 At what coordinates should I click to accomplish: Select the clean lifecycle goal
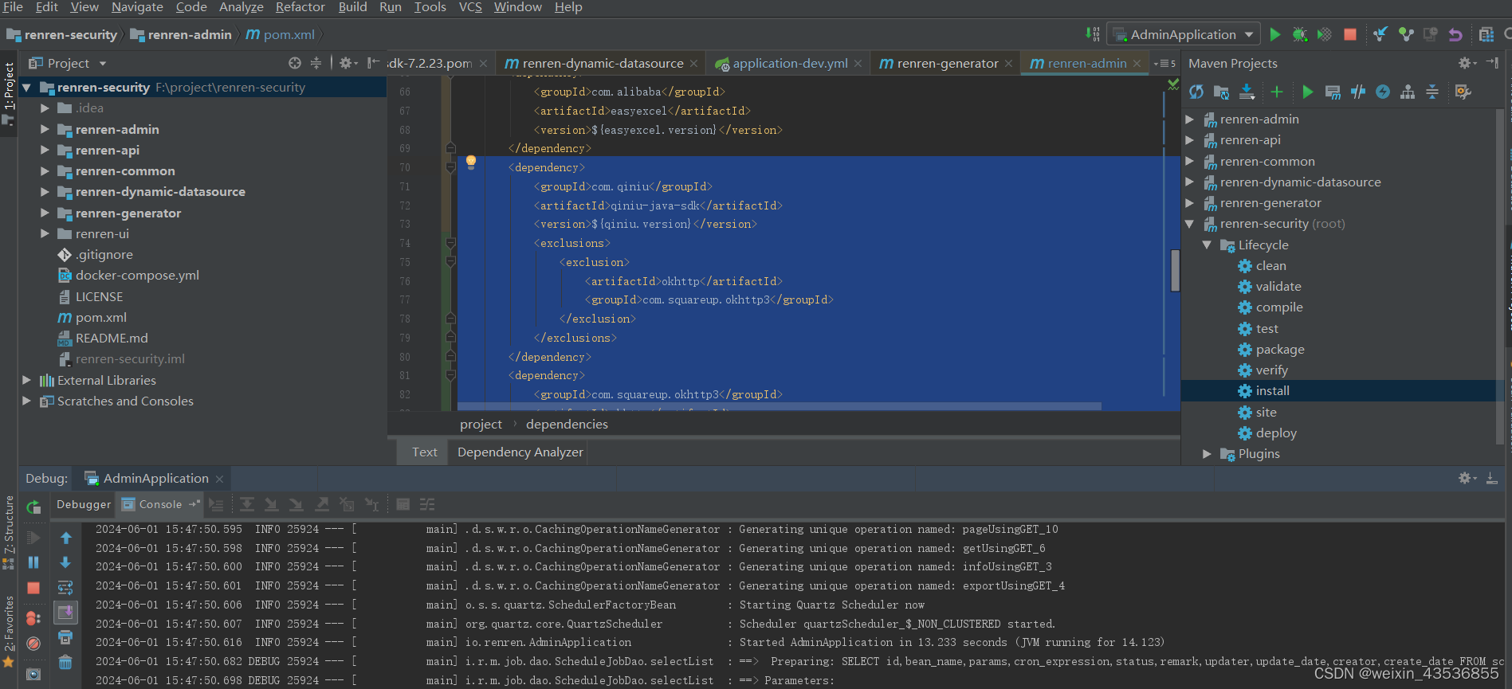pos(1270,265)
